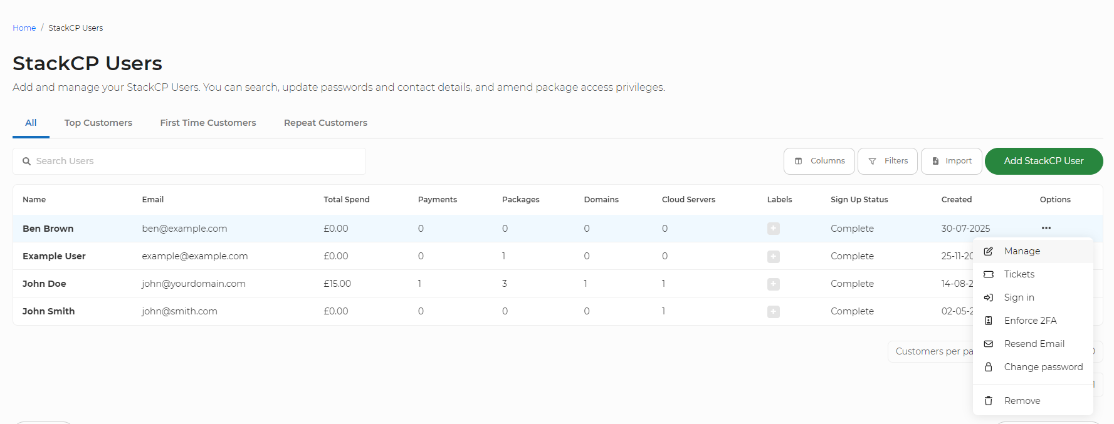1114x424 pixels.
Task: Click the Tickets icon in menu
Action: point(989,274)
